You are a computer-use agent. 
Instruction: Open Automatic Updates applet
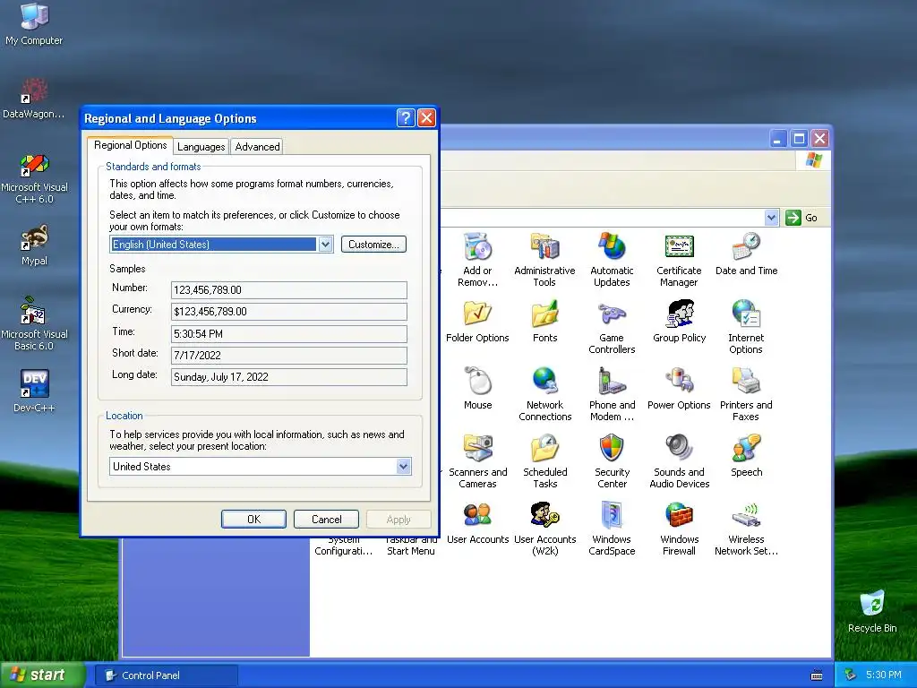(x=612, y=260)
